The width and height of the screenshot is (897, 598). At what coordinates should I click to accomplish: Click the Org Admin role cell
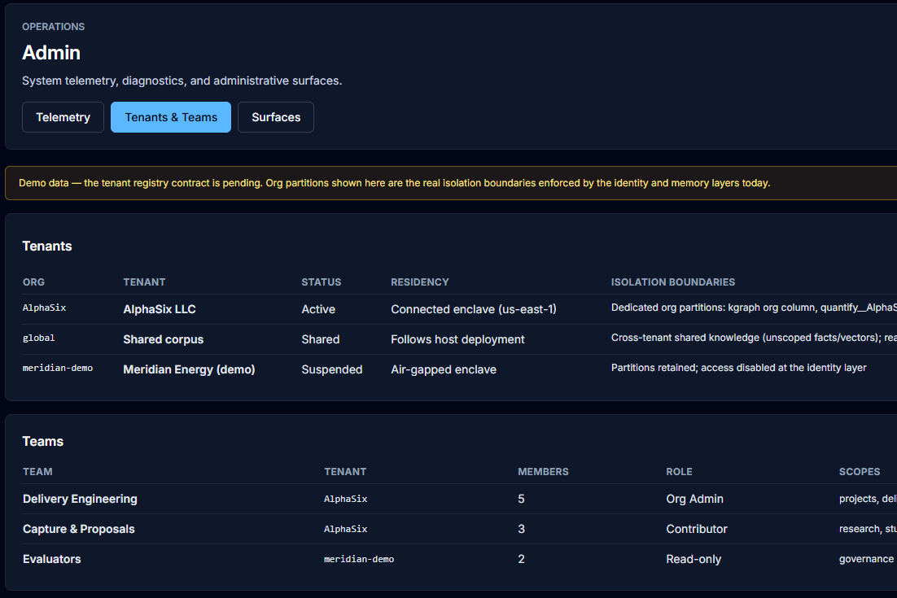pyautogui.click(x=695, y=499)
